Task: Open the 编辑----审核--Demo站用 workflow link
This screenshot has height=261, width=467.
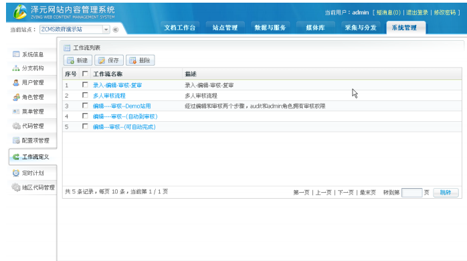Action: [x=122, y=106]
